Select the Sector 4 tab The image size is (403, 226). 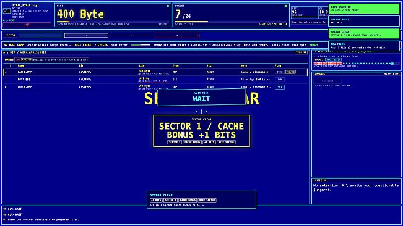pos(177,35)
